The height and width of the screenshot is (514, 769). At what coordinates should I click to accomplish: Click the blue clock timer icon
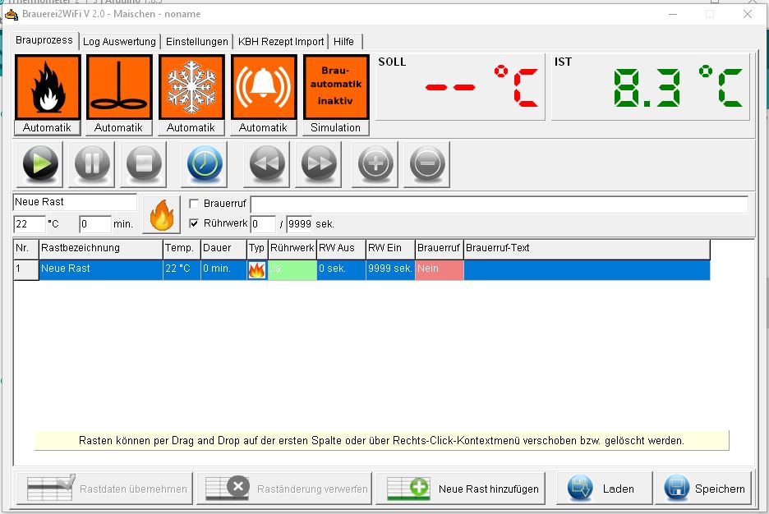(x=205, y=163)
